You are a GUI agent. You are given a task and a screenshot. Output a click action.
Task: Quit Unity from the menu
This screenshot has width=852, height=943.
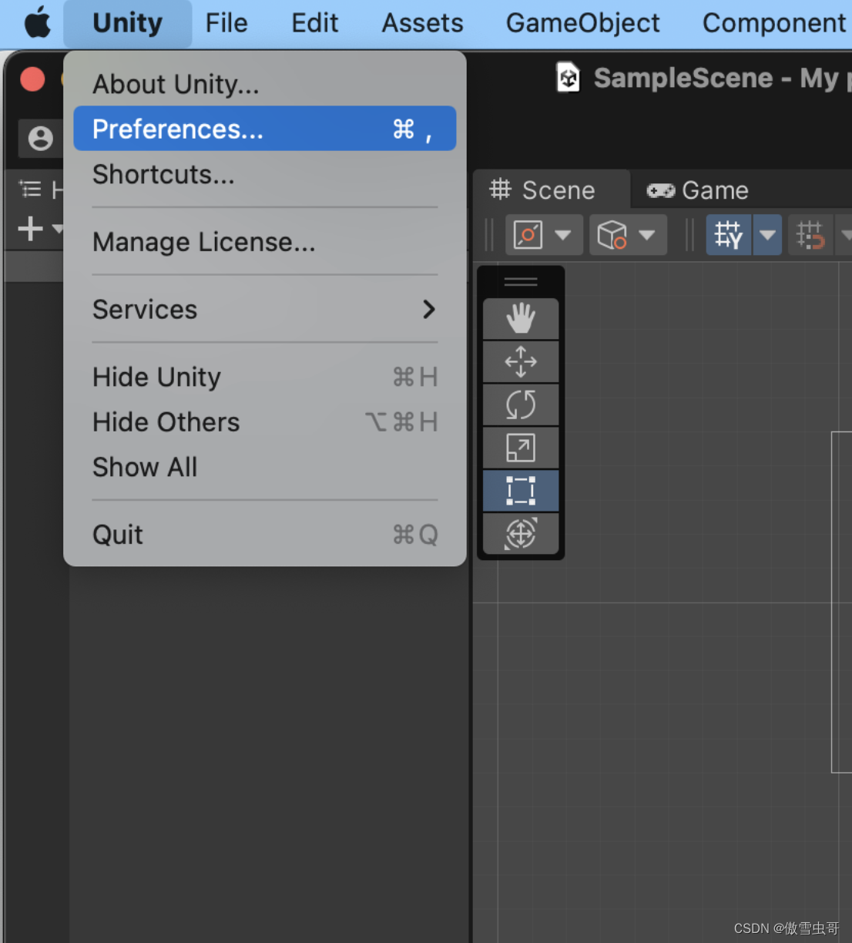[x=264, y=534]
